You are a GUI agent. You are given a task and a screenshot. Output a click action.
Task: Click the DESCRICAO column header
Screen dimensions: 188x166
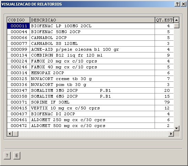click(92, 20)
